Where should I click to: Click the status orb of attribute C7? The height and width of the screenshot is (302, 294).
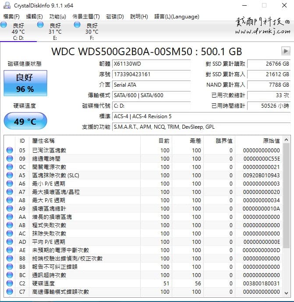pyautogui.click(x=10, y=291)
